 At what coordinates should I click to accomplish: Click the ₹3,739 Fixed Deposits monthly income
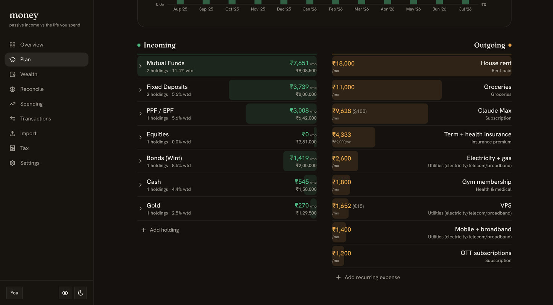(x=299, y=87)
